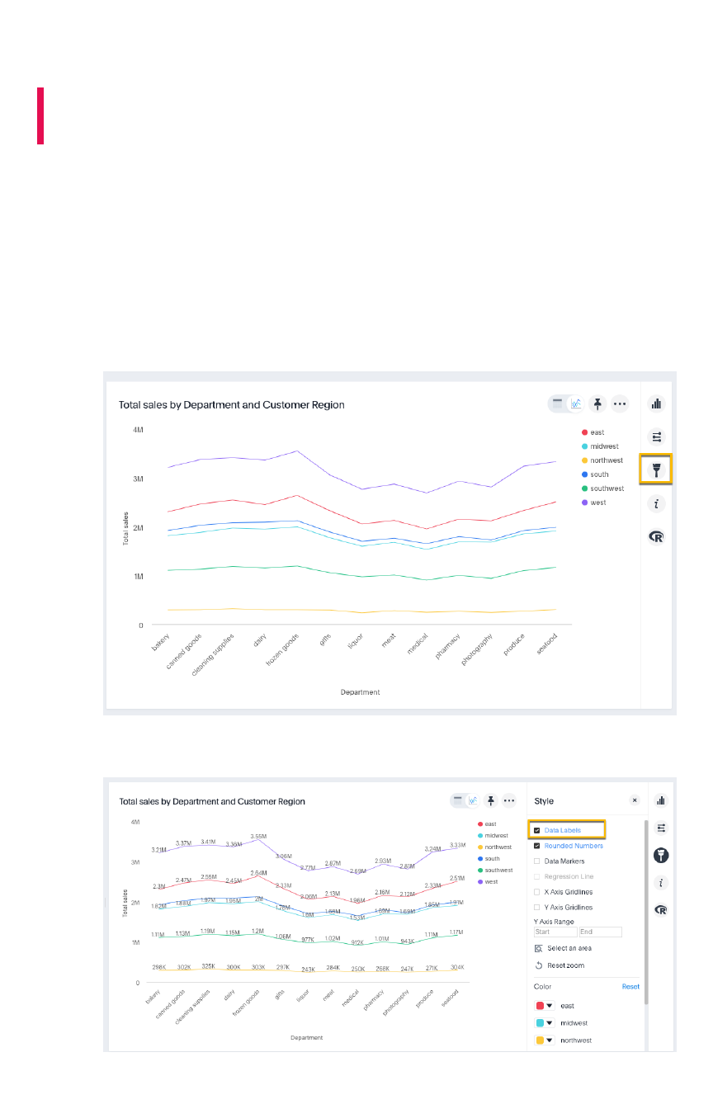
Task: Click the info icon below the highlighted paintbrush
Action: 657,503
